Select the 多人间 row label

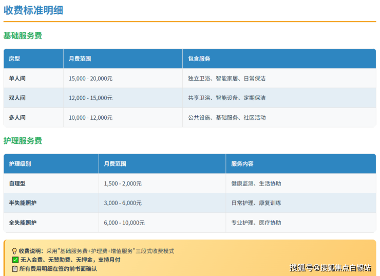pyautogui.click(x=17, y=118)
